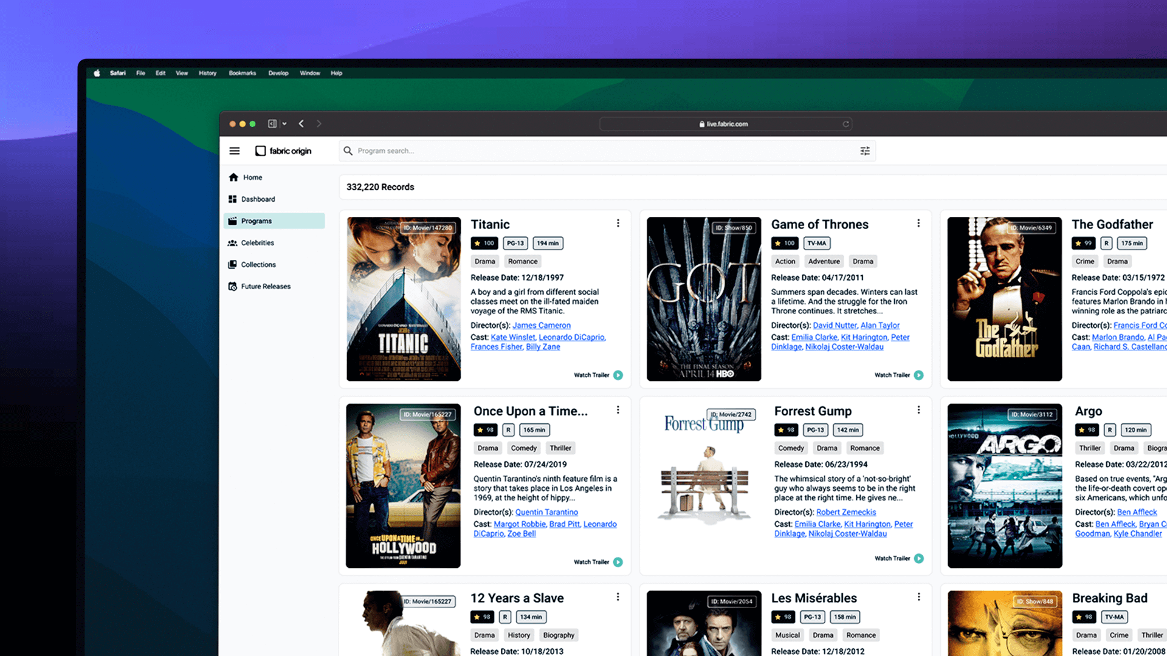Screen dimensions: 1167x656
Task: Click Titanic Romance genre tag
Action: tap(523, 262)
